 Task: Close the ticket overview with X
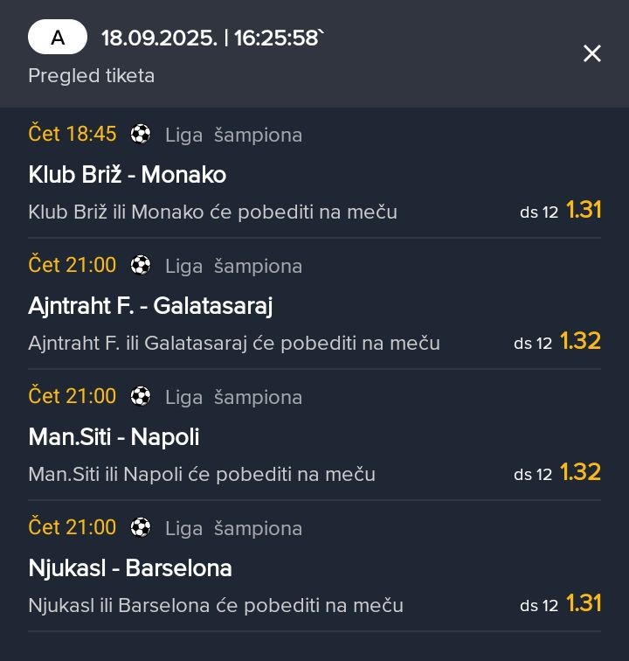[592, 53]
